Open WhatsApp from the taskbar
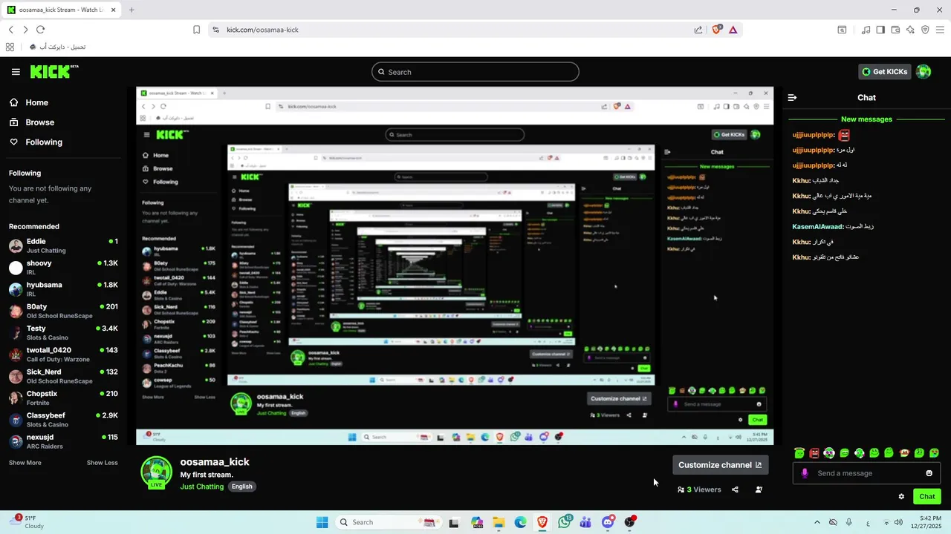Screen dimensions: 951x534 [565, 522]
